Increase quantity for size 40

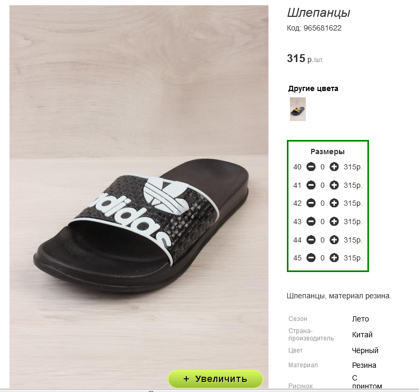(x=334, y=167)
